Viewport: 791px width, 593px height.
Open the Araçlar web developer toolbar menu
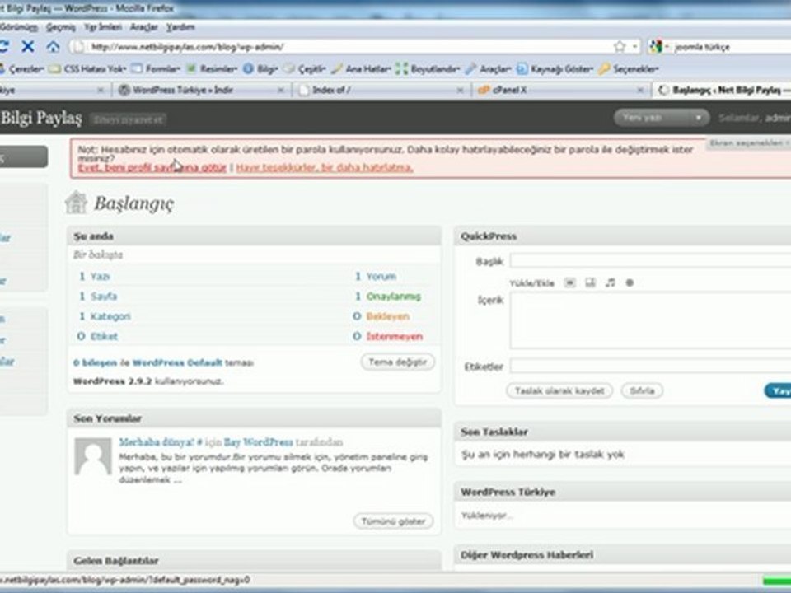(489, 68)
